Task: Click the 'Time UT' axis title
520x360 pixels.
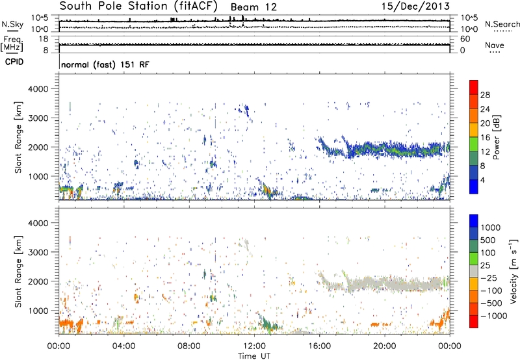Action: (x=254, y=356)
